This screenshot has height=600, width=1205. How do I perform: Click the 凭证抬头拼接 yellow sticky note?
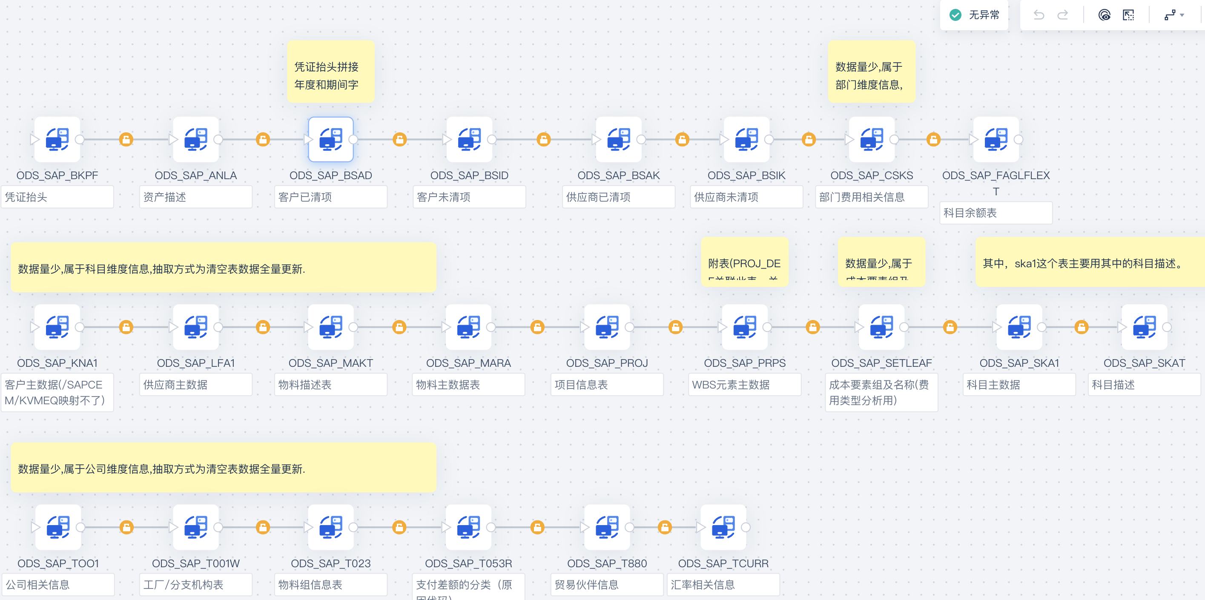coord(331,71)
